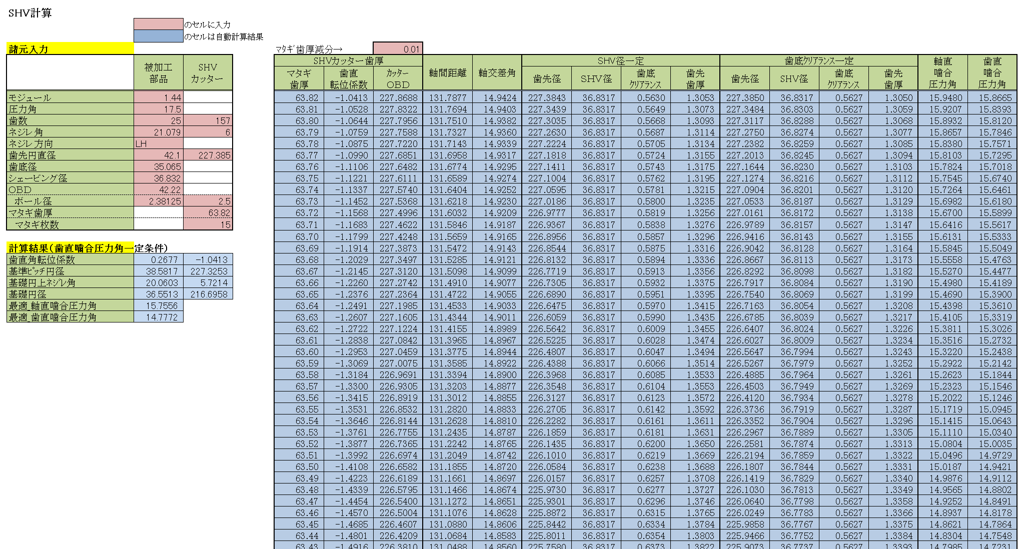Select the SHVカッター 歯数 cell with value 157
1025x549 pixels.
click(208, 120)
